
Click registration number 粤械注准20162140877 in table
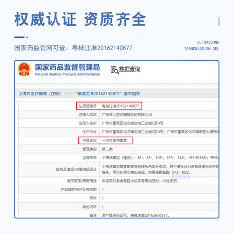point(120,106)
